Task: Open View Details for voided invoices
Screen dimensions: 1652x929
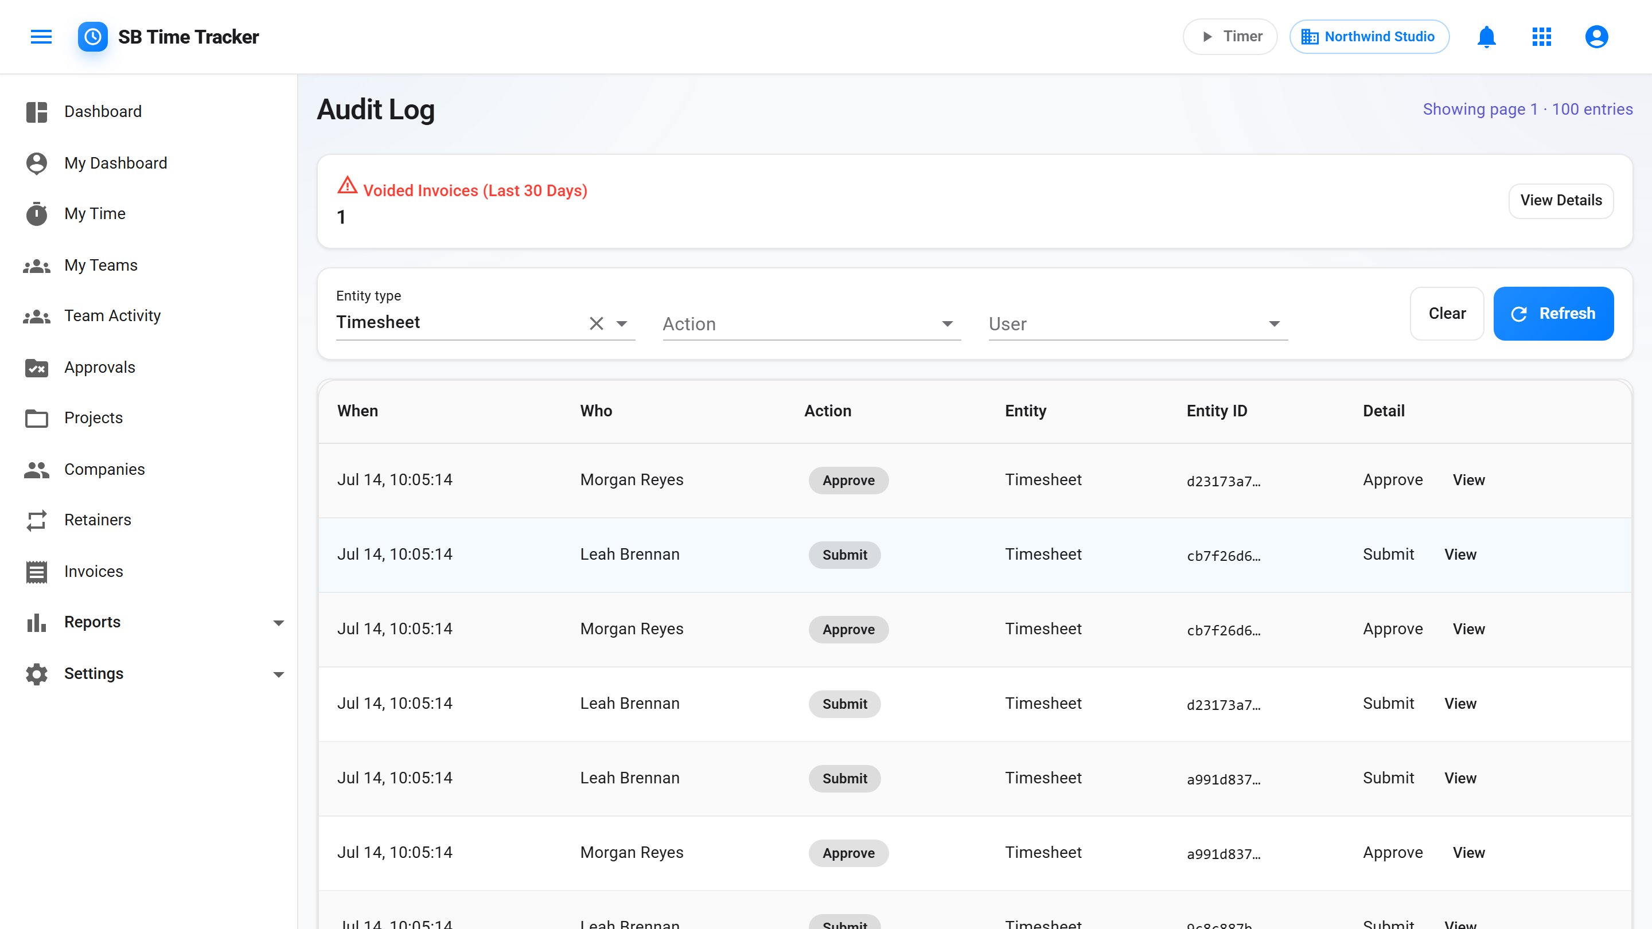Action: click(1560, 201)
